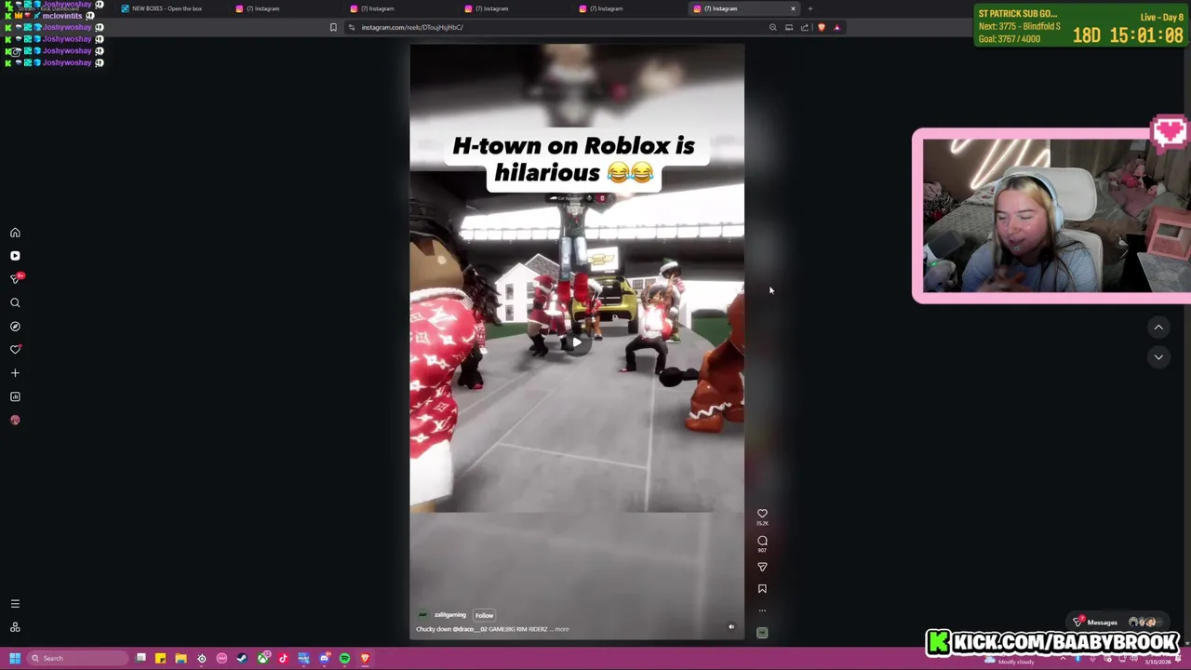
Task: Open Instagram direct messages in sidebar
Action: click(15, 279)
